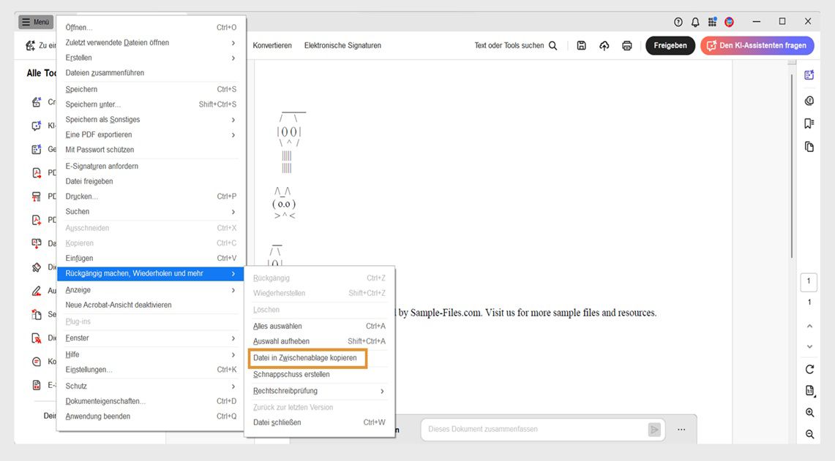Click the zoom in magnifier icon
This screenshot has height=461, width=835.
(809, 413)
